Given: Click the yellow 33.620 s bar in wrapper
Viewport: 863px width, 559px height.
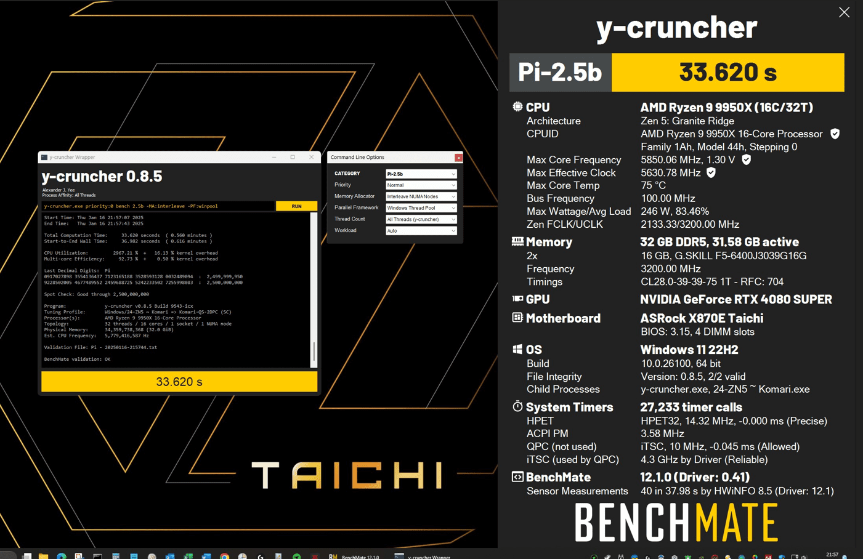Looking at the screenshot, I should point(179,382).
